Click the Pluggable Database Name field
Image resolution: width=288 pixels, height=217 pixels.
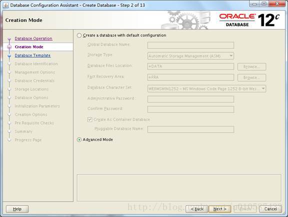pyautogui.click(x=190, y=129)
